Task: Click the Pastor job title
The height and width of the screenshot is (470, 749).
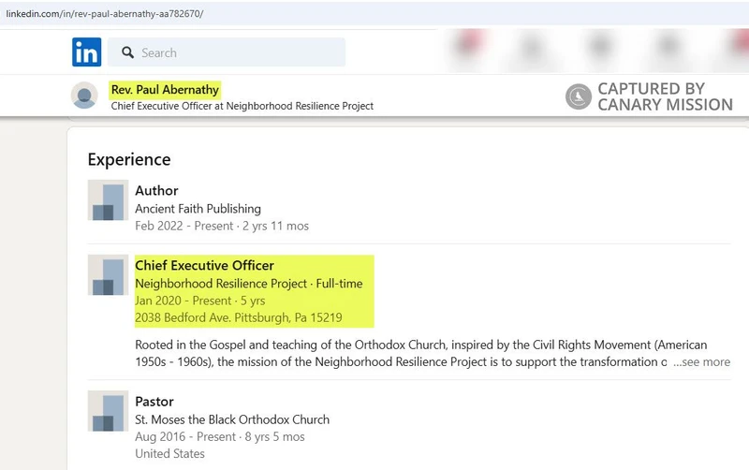Action: point(154,402)
